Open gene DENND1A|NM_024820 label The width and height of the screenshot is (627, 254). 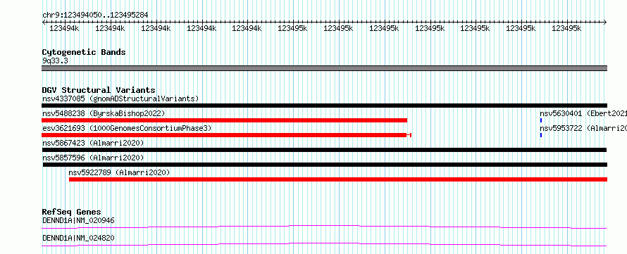(x=78, y=238)
